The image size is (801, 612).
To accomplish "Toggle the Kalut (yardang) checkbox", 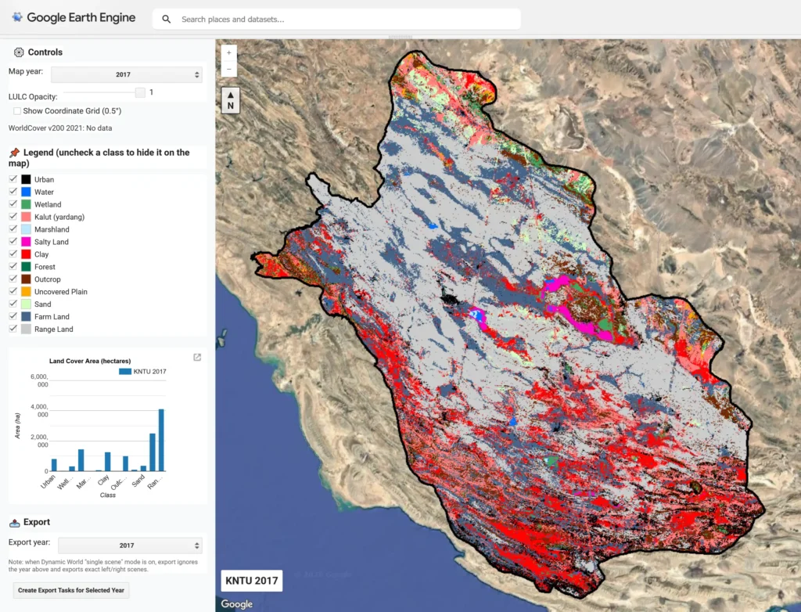I will [x=13, y=216].
